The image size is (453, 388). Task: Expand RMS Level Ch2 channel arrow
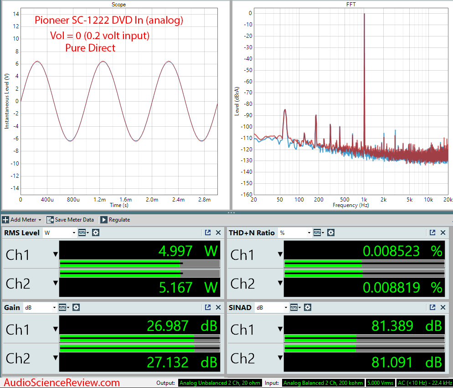[x=56, y=283]
